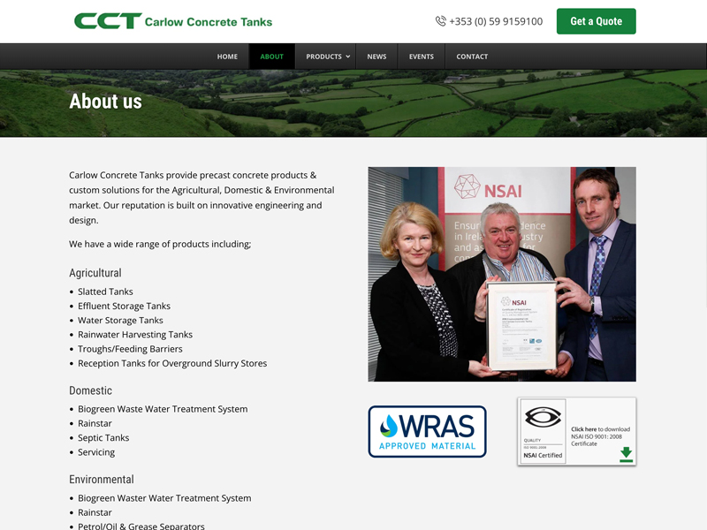707x530 pixels.
Task: Open the Home page from navigation
Action: [227, 57]
